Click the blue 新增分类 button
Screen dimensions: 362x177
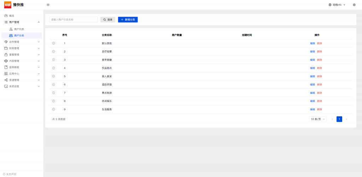128,20
